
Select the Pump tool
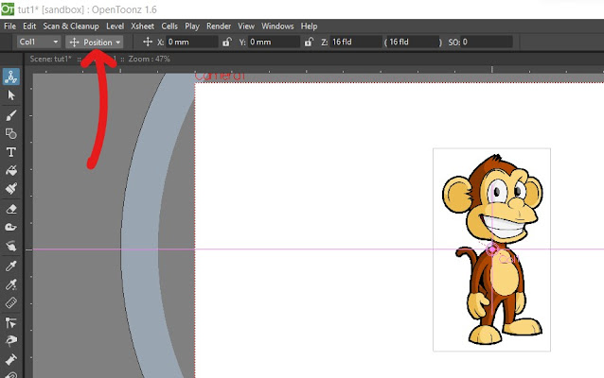point(11,359)
